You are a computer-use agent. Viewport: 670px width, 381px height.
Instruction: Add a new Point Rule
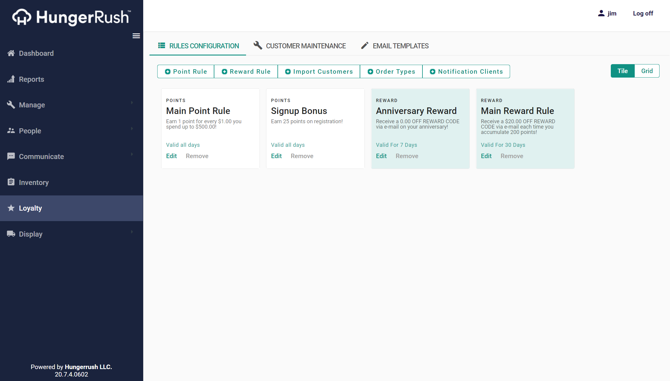click(186, 72)
